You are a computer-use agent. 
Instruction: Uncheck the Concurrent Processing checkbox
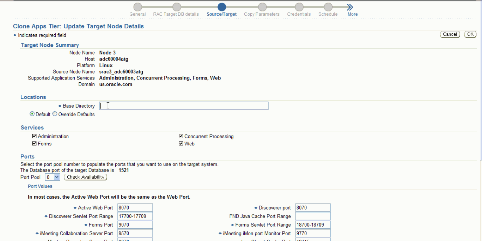point(181,136)
